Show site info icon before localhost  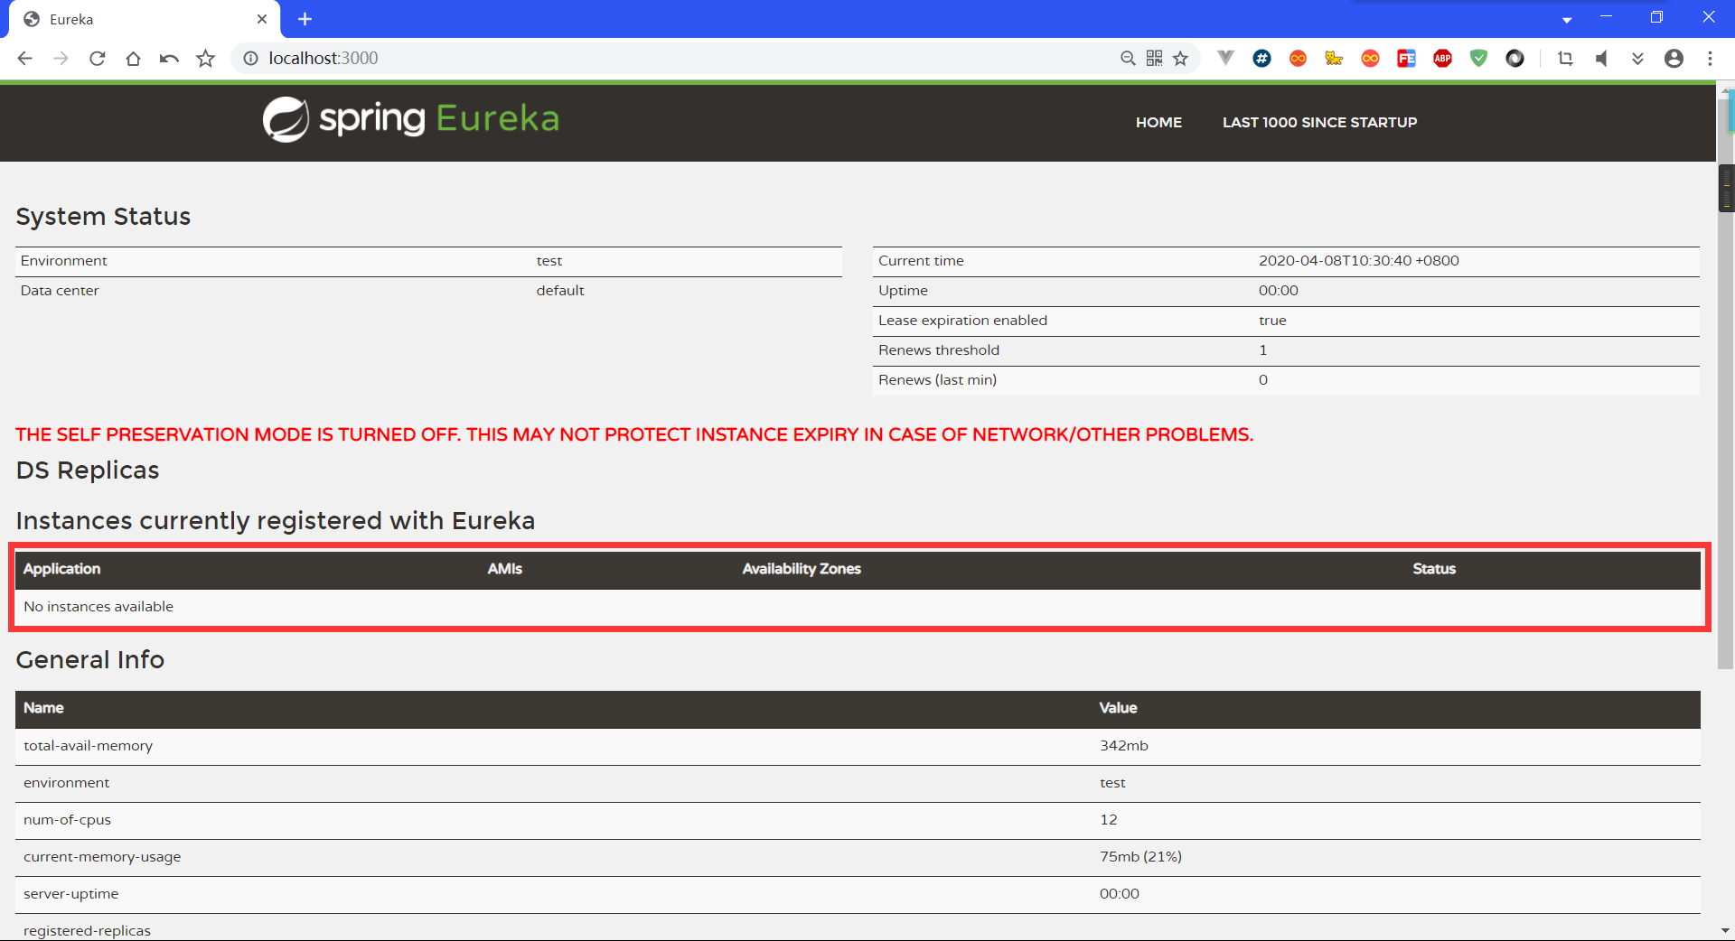(x=251, y=59)
